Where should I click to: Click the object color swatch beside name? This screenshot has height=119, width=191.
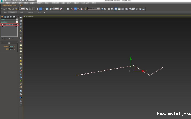pyautogui.click(x=17, y=20)
